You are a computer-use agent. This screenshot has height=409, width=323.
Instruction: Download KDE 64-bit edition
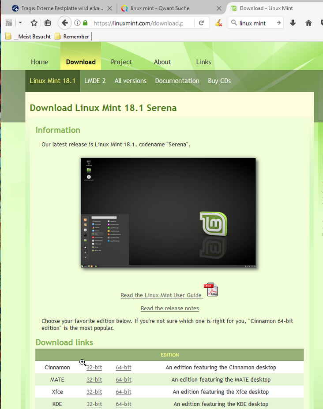coord(124,404)
